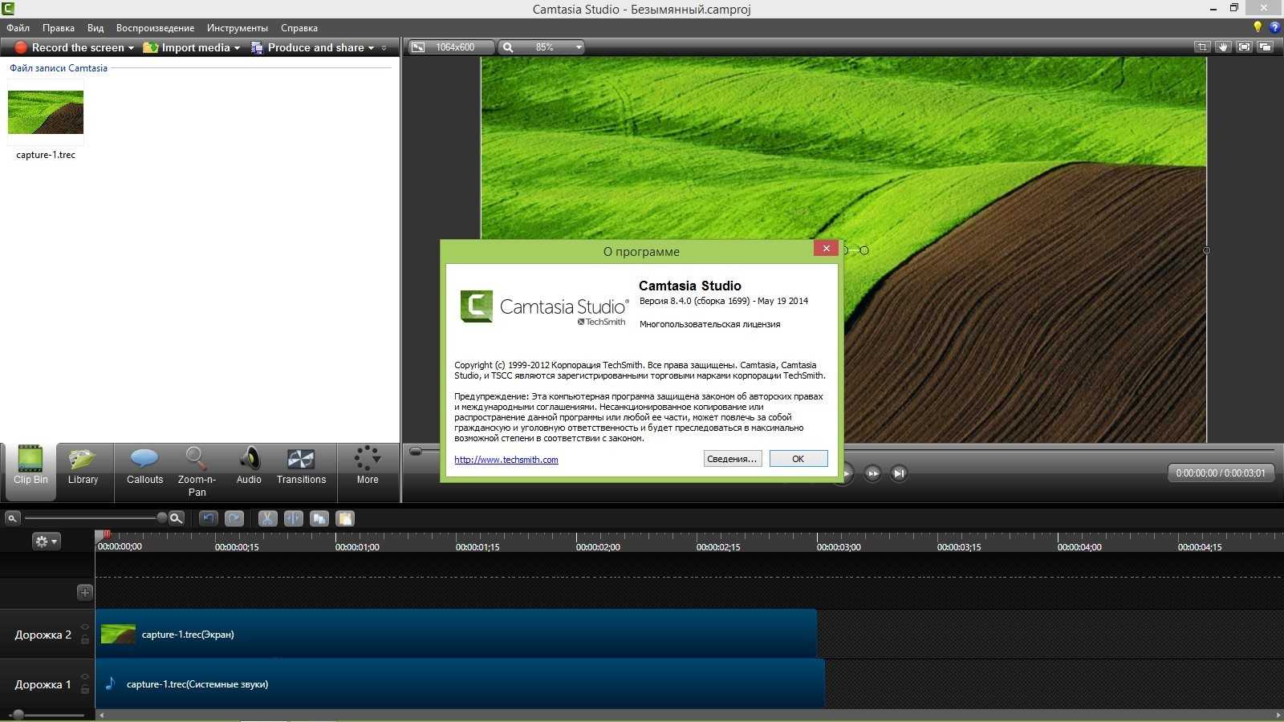
Task: Click the Copy icon in timeline toolbar
Action: coord(319,518)
